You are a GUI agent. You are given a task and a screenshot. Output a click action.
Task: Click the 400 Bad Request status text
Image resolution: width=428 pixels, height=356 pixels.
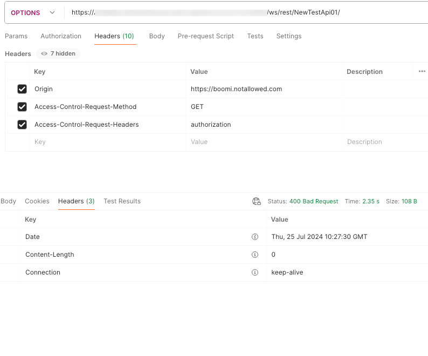tap(314, 201)
